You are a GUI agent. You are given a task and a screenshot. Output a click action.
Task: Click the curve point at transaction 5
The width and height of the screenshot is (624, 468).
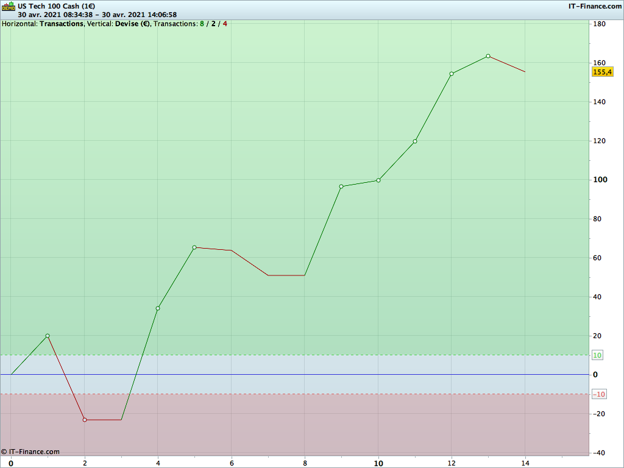pos(194,247)
